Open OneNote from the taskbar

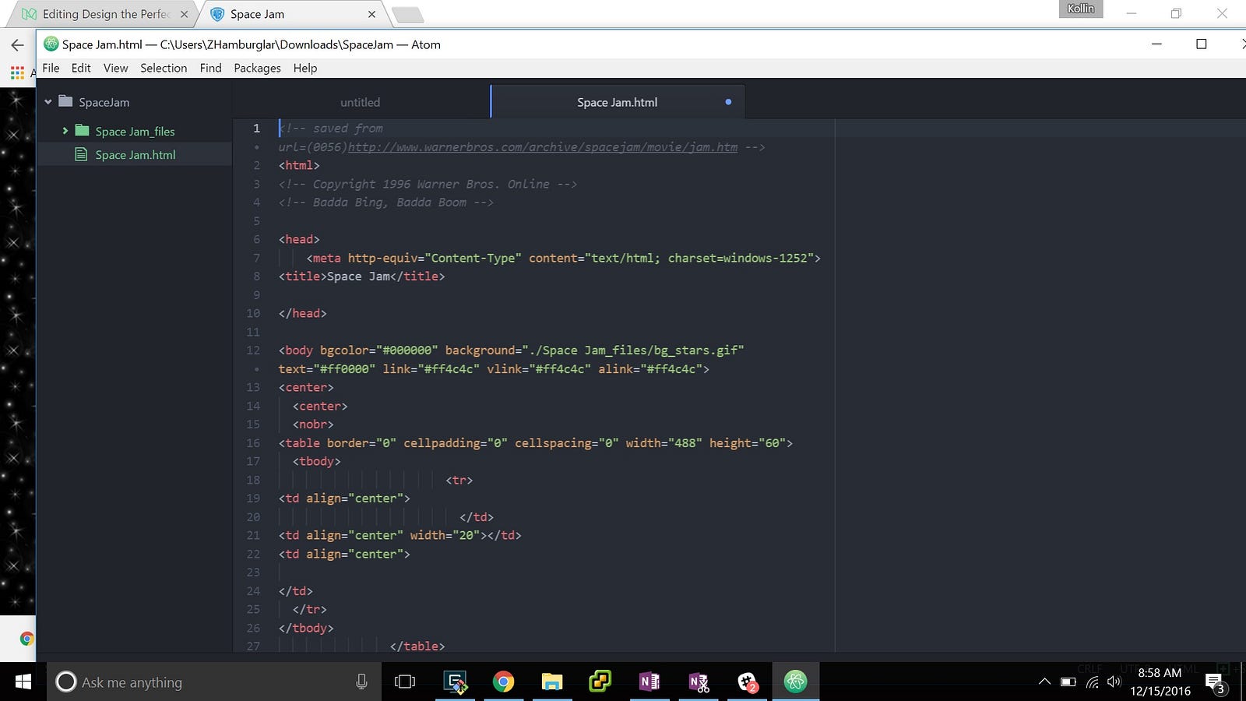(x=649, y=682)
